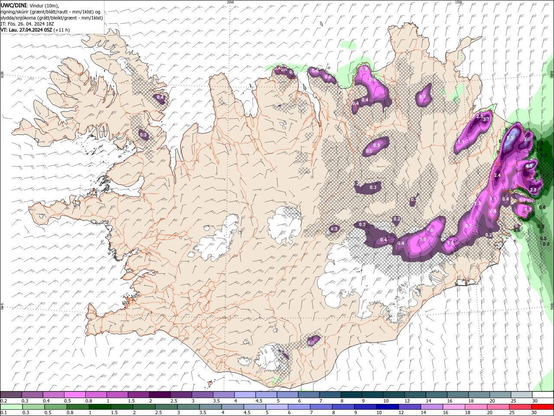
Task: Click the "0.4" snow value in Westfjords
Action: 160,97
